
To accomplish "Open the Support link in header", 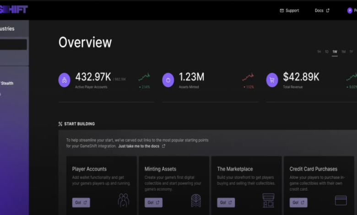I will [x=289, y=11].
